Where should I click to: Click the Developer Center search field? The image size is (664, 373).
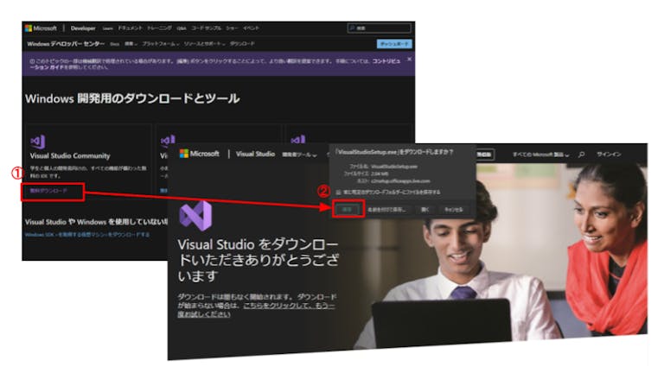pos(380,28)
